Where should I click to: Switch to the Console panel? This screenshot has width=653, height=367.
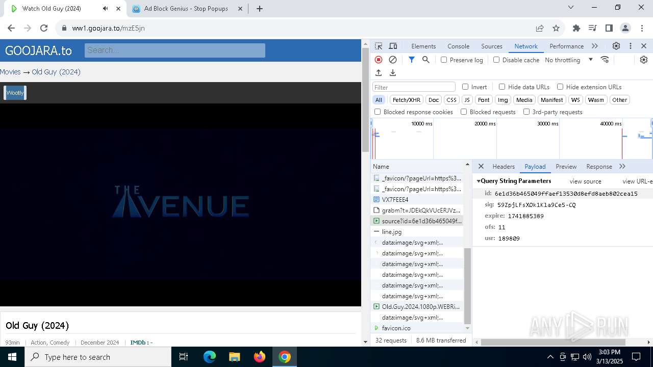coord(458,46)
